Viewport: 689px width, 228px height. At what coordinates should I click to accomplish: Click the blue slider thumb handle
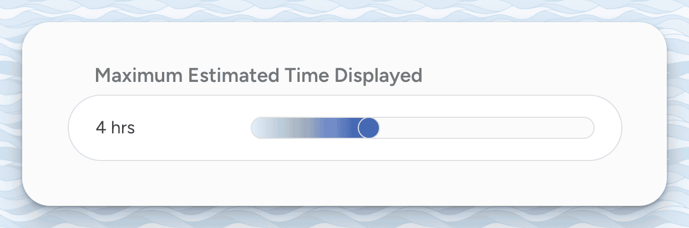pos(368,128)
